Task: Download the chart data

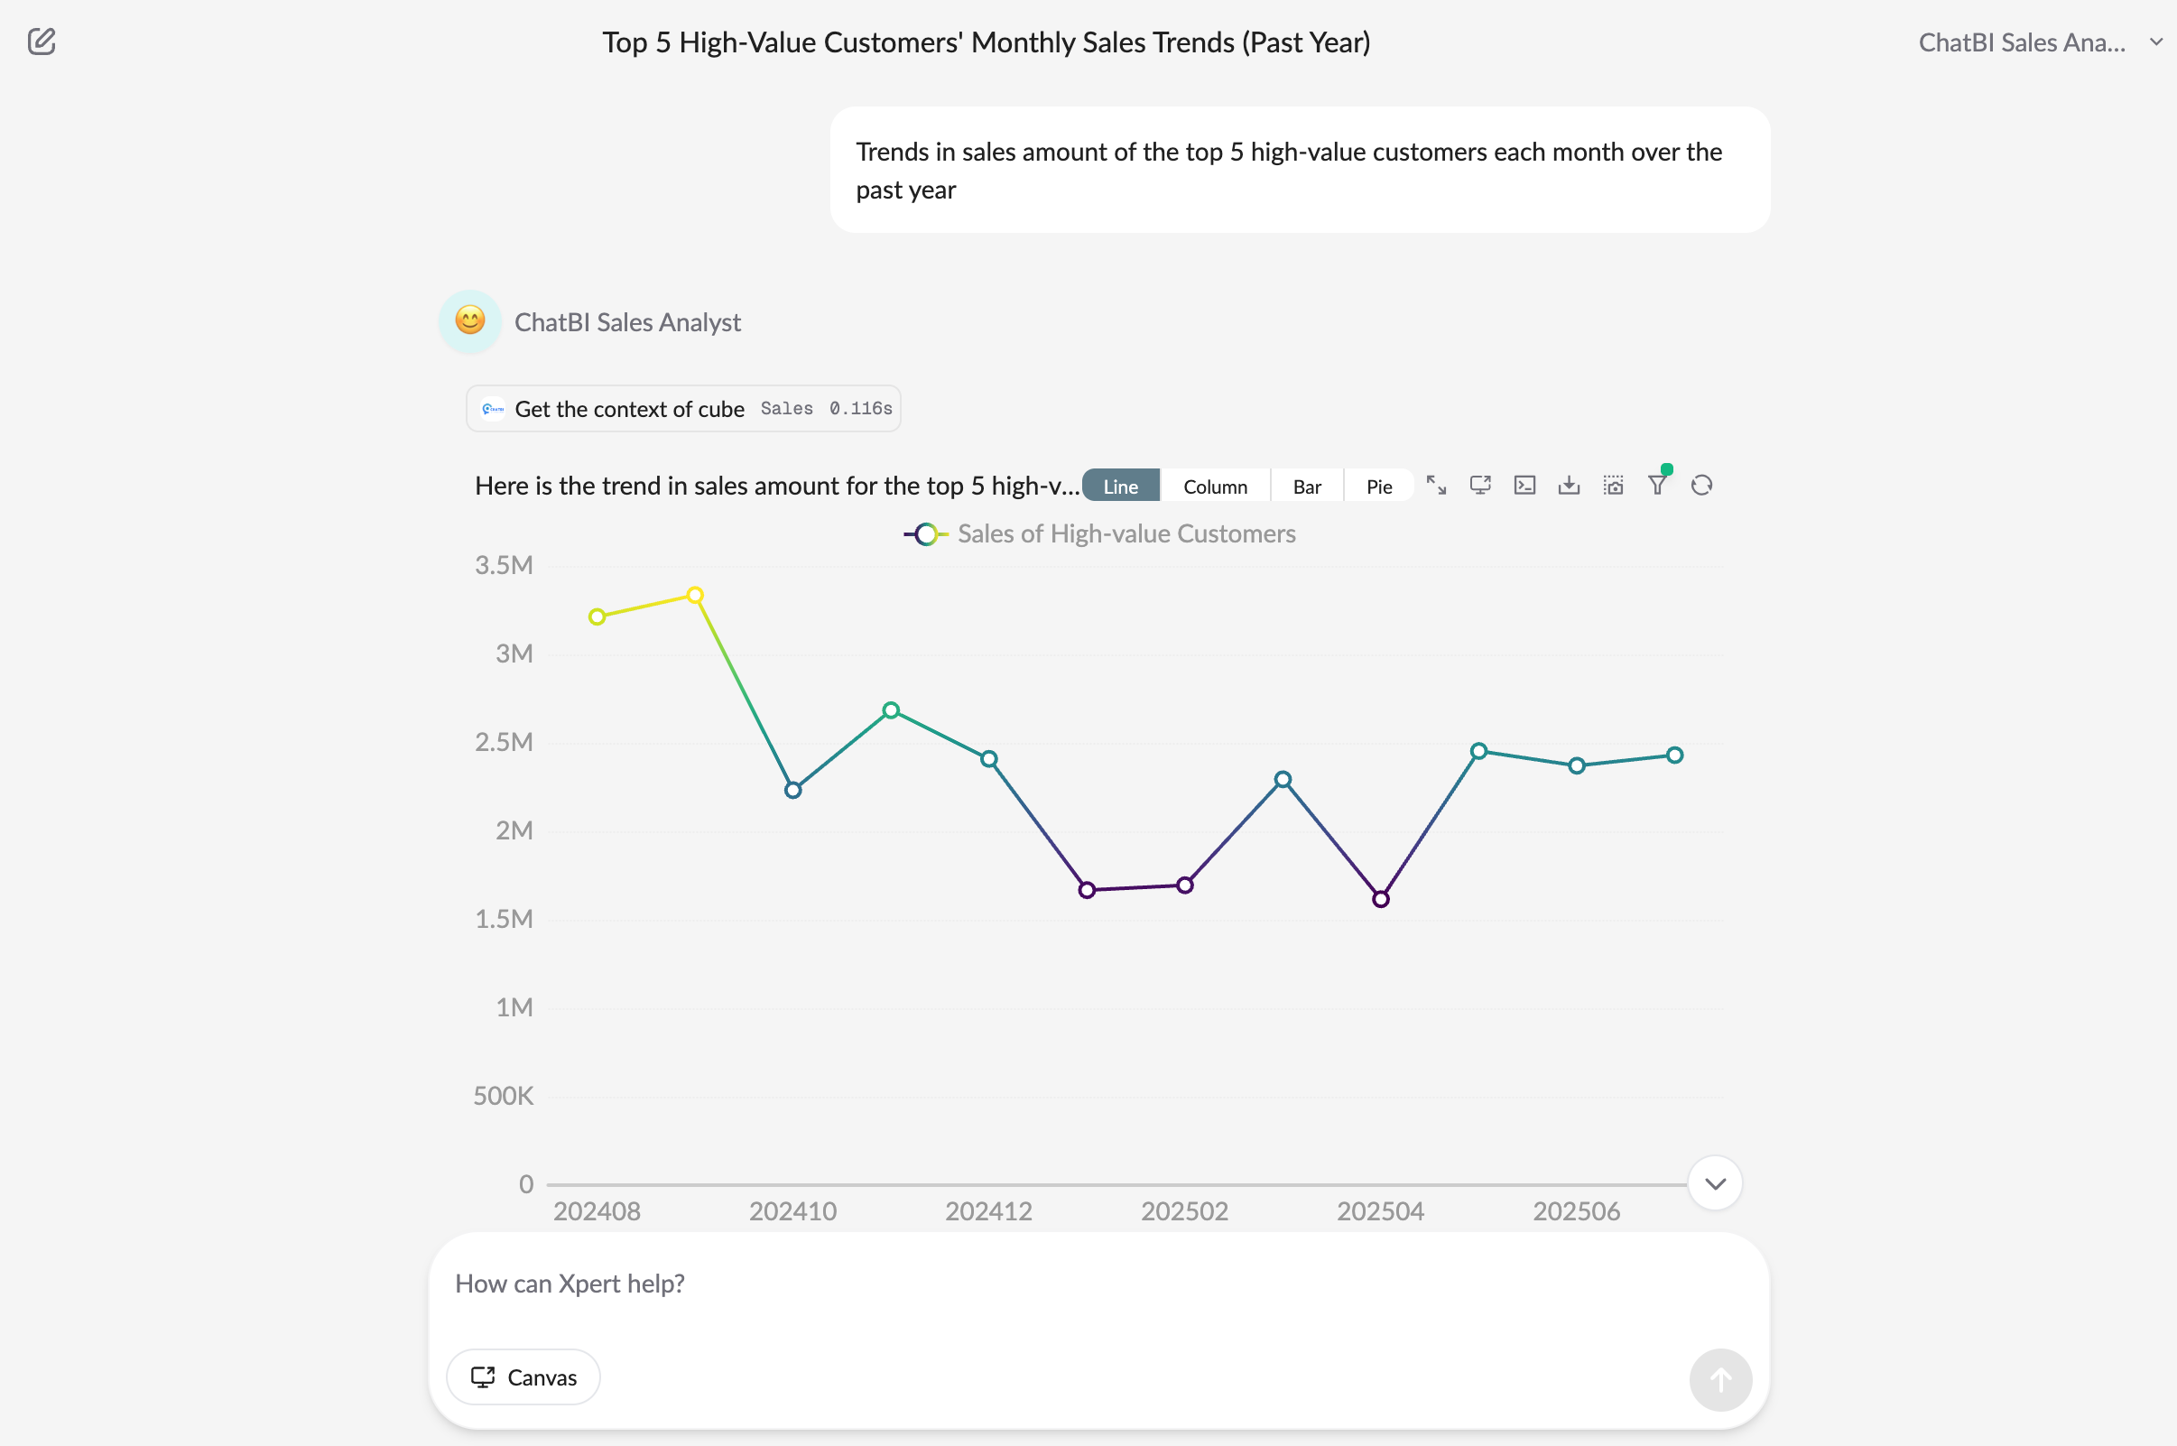Action: pyautogui.click(x=1569, y=485)
